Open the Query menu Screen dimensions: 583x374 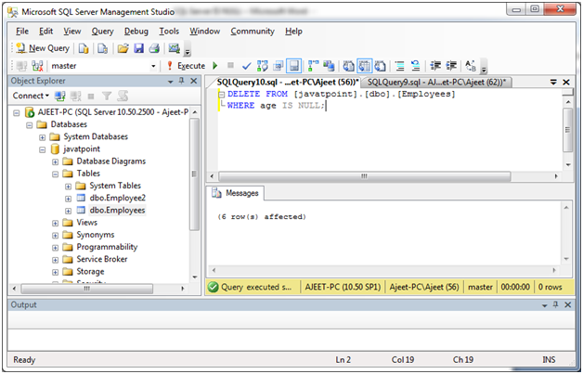[x=103, y=32]
